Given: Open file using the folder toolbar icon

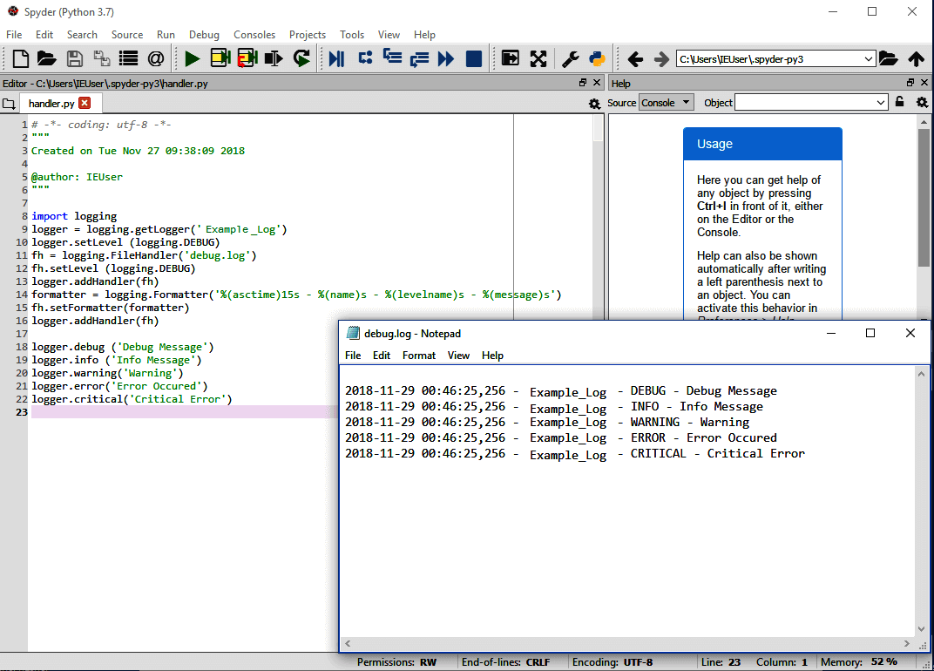Looking at the screenshot, I should click(46, 58).
